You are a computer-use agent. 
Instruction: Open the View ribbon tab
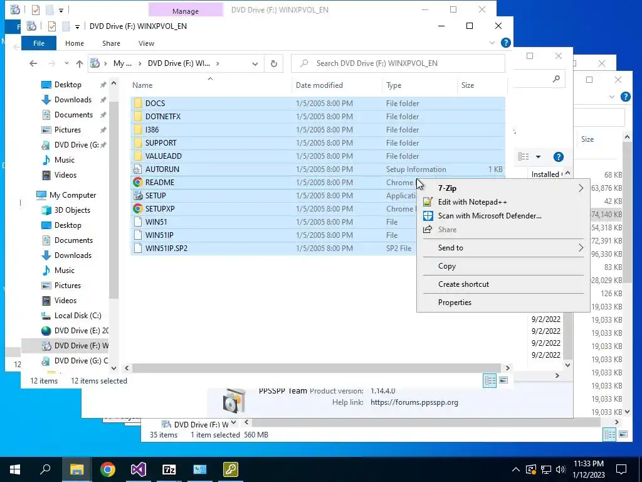pos(146,43)
